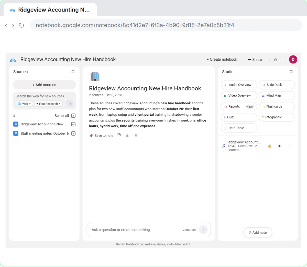The image size is (307, 267).
Task: Copy the summary with the copy icon
Action: pyautogui.click(x=119, y=135)
